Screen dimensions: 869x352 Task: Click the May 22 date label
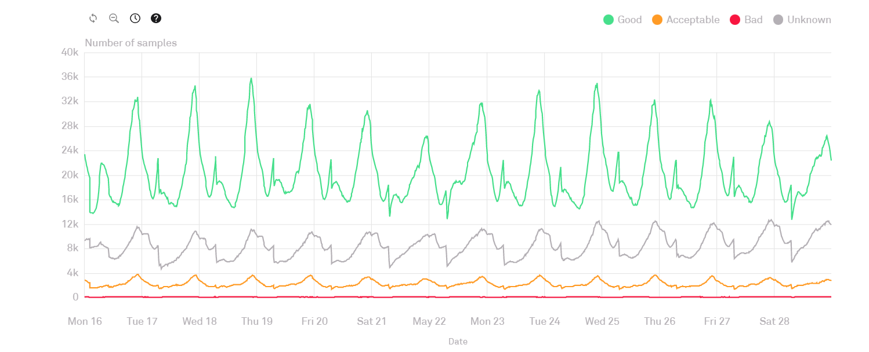point(429,321)
